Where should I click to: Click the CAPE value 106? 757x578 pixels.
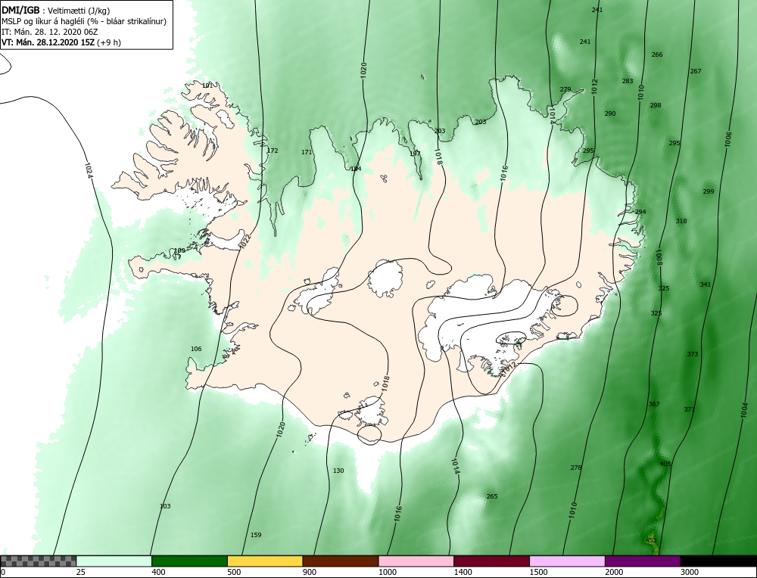pyautogui.click(x=196, y=349)
